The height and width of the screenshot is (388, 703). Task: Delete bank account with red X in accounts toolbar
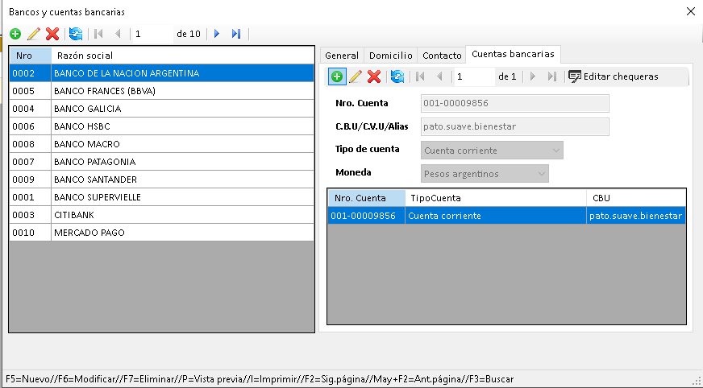pos(374,76)
